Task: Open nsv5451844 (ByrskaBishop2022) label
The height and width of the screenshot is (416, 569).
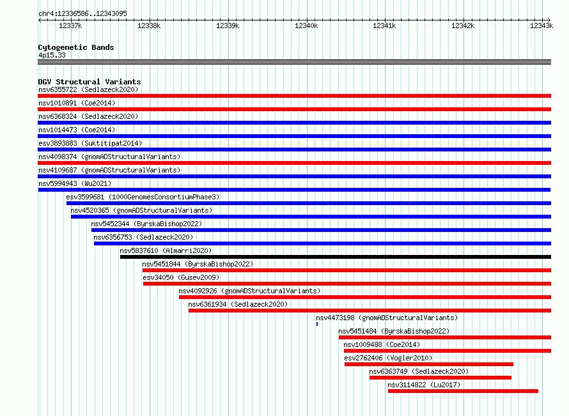Action: (198, 264)
